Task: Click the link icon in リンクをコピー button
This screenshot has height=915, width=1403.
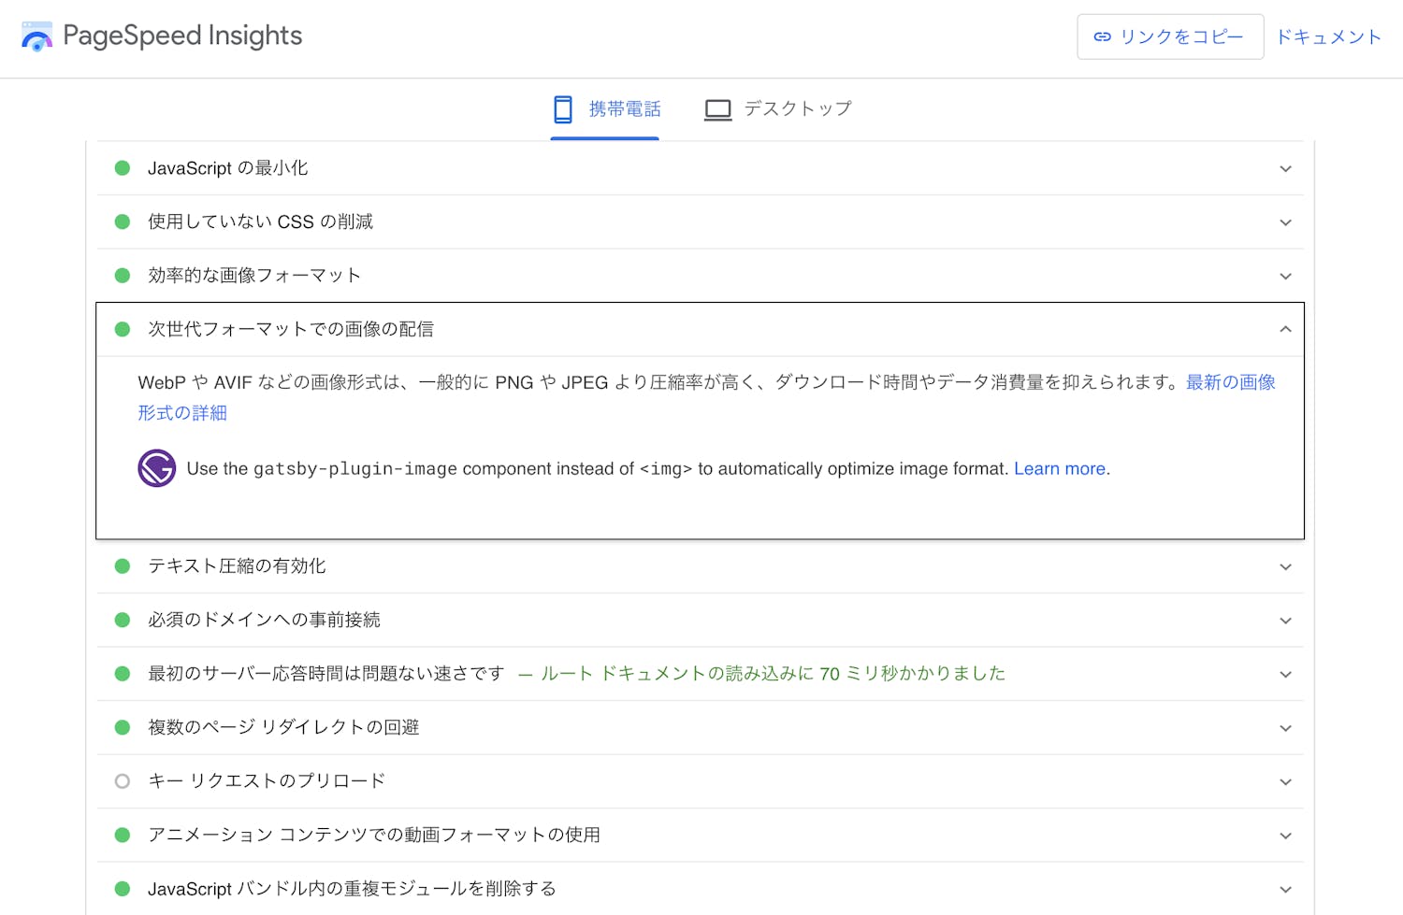Action: 1103,37
